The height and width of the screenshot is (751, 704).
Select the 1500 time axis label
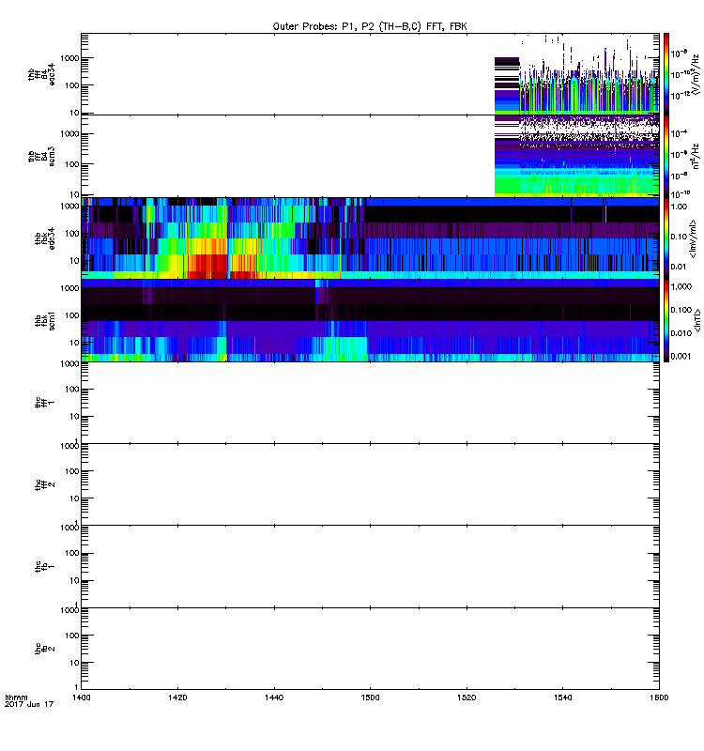pyautogui.click(x=370, y=697)
